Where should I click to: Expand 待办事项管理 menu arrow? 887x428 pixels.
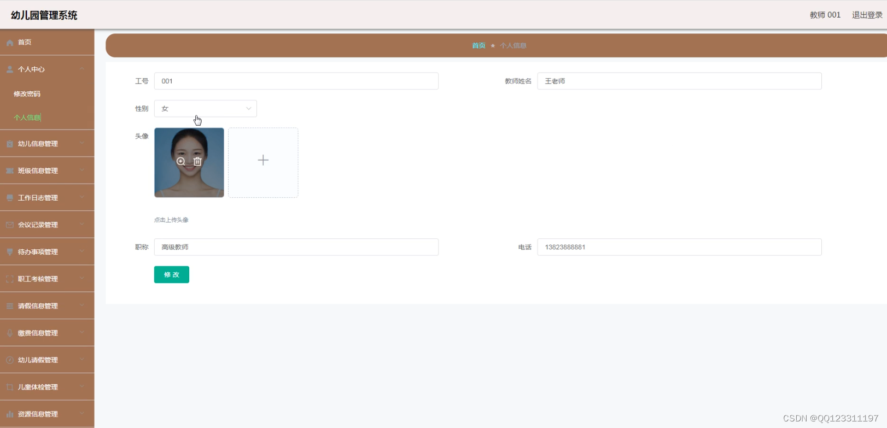[82, 251]
